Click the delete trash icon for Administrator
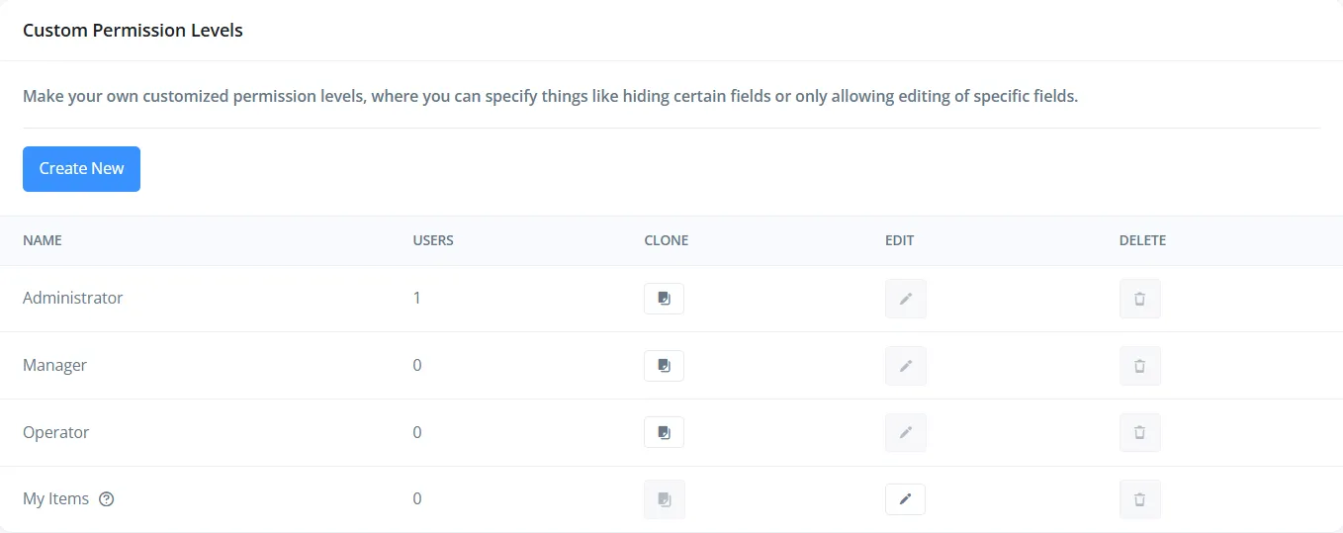This screenshot has width=1343, height=533. (x=1140, y=299)
